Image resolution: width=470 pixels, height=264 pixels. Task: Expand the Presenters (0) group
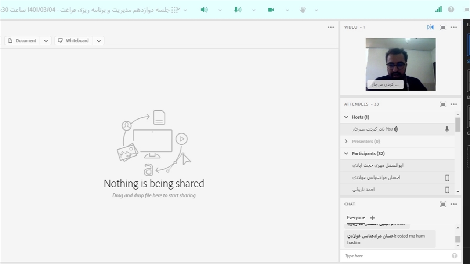point(346,142)
